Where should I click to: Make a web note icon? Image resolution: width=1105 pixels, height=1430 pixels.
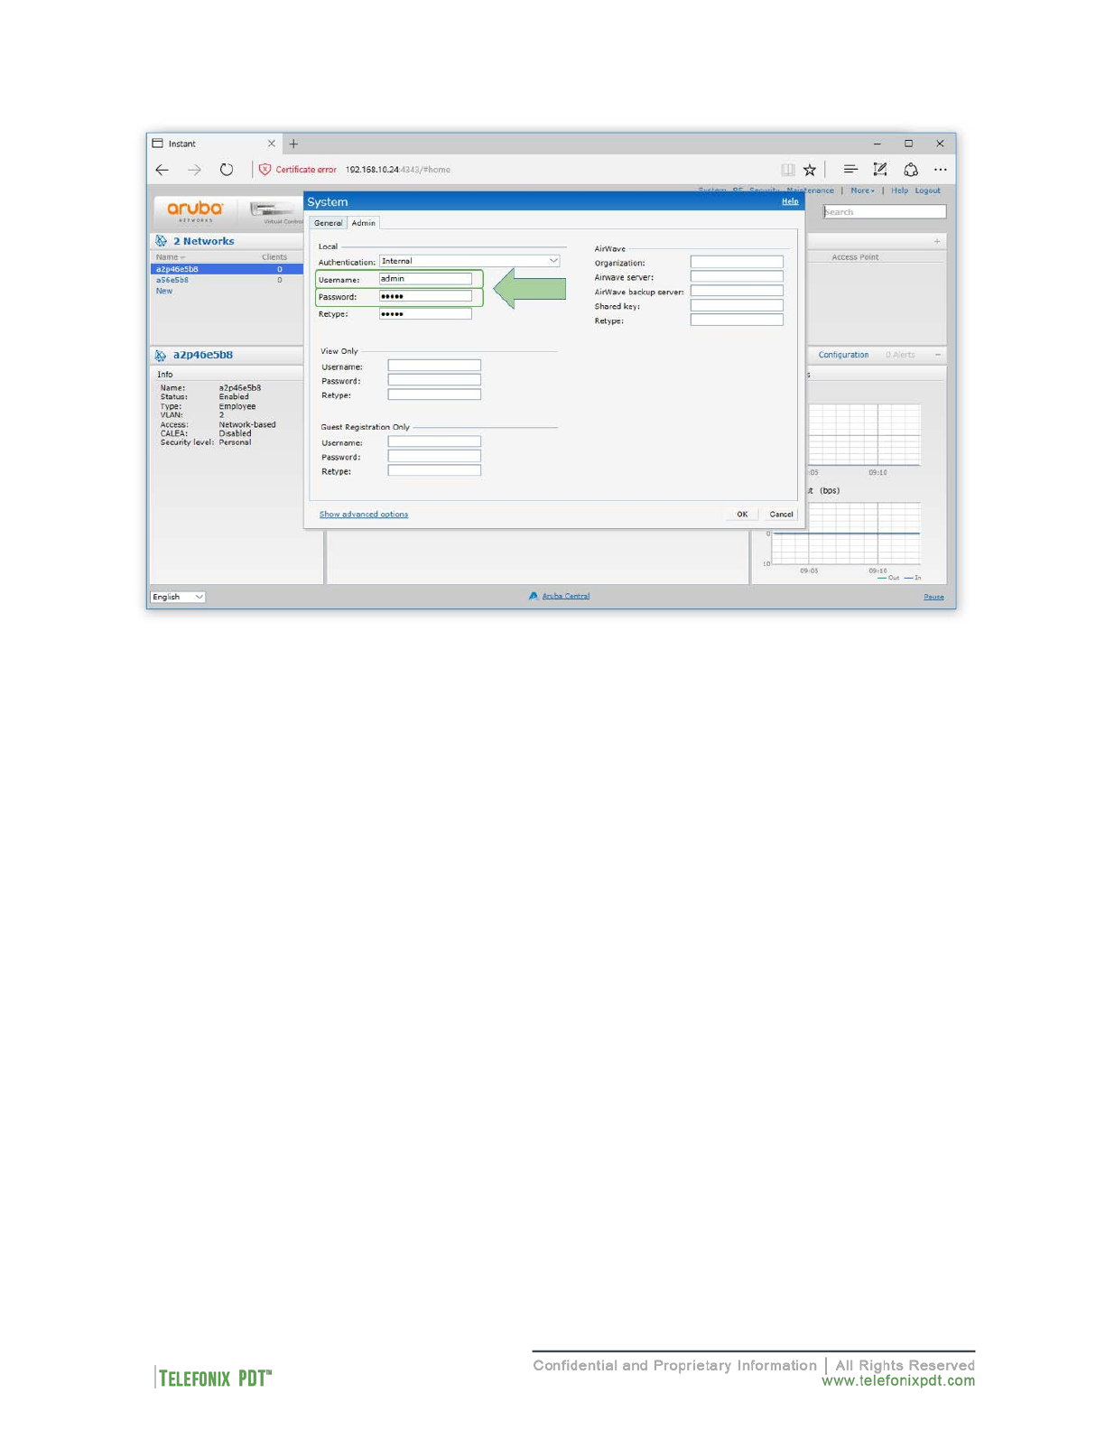[x=880, y=170]
